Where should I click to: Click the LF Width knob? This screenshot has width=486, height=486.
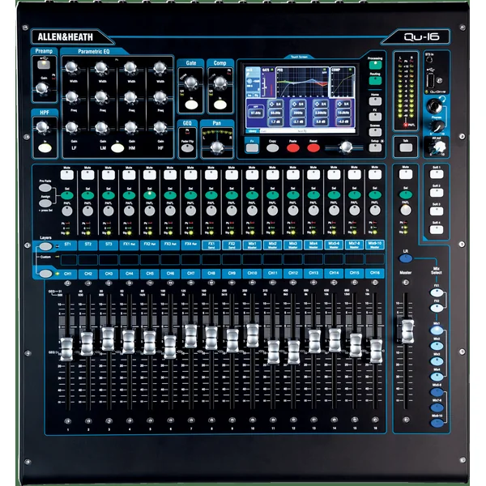tap(71, 67)
